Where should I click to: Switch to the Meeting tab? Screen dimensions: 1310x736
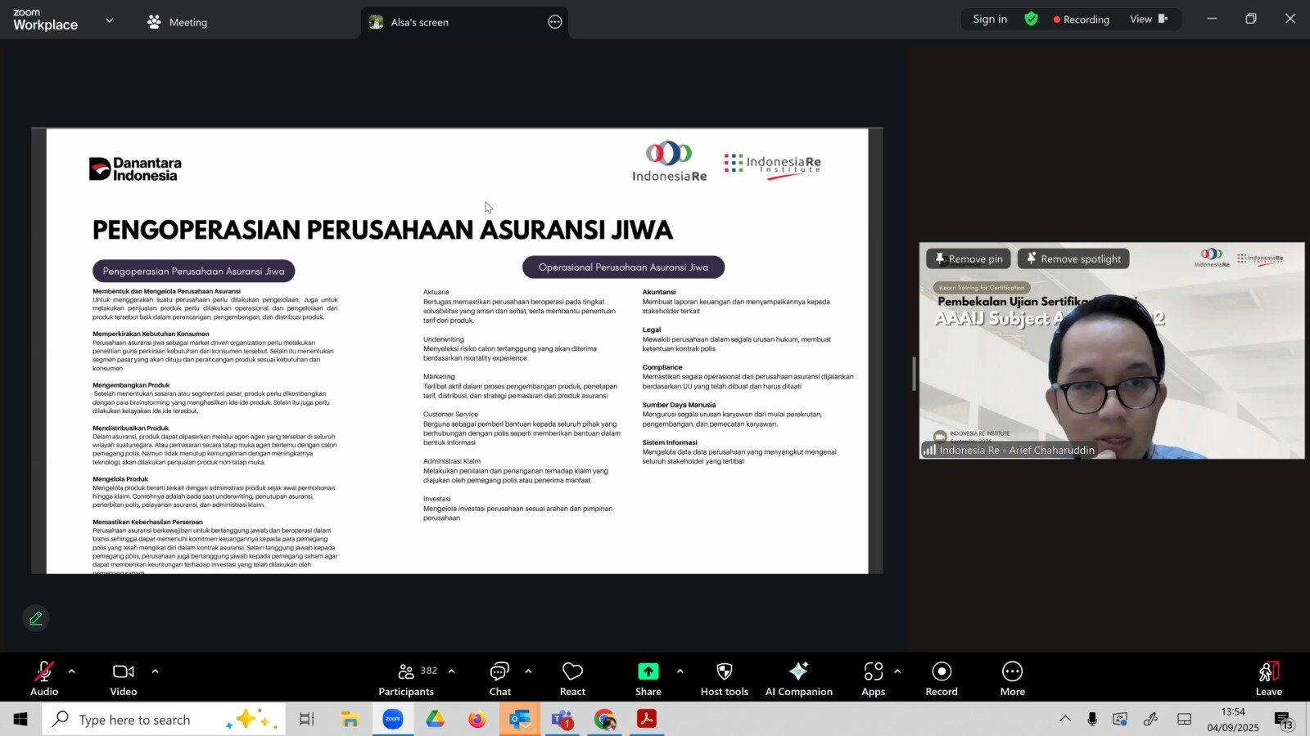[178, 22]
